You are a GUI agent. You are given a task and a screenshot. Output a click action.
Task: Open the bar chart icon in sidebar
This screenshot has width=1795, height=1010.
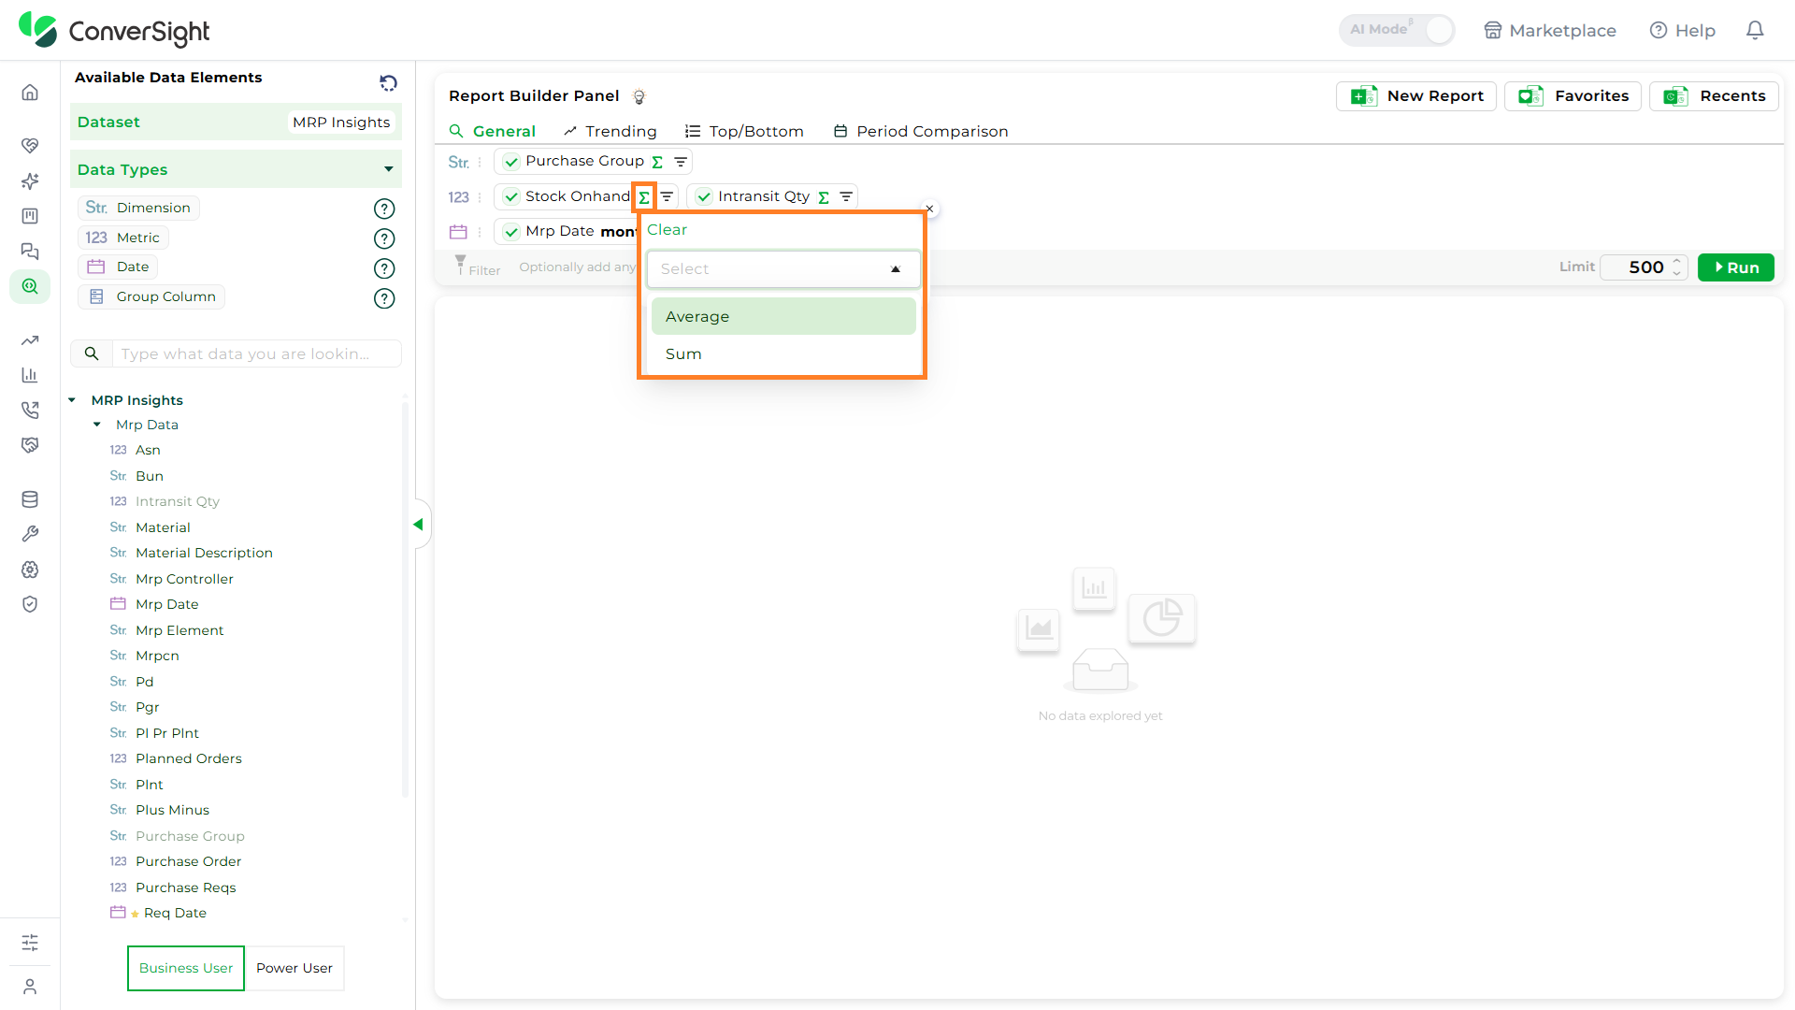30,375
